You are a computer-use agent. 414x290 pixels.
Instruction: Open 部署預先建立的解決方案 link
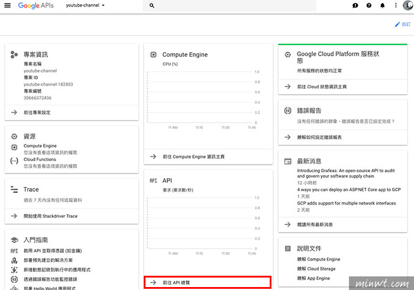coord(48,260)
